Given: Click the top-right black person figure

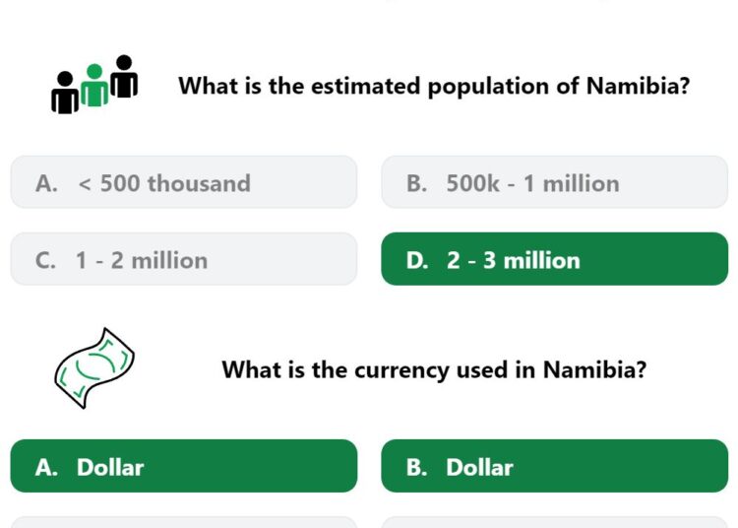Looking at the screenshot, I should click(124, 76).
